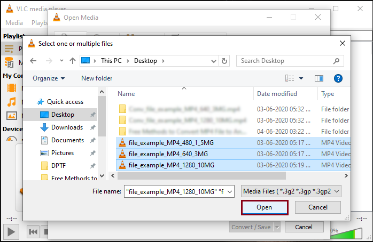Click Cancel in Open Media dialog
The width and height of the screenshot is (373, 242).
tap(304, 227)
